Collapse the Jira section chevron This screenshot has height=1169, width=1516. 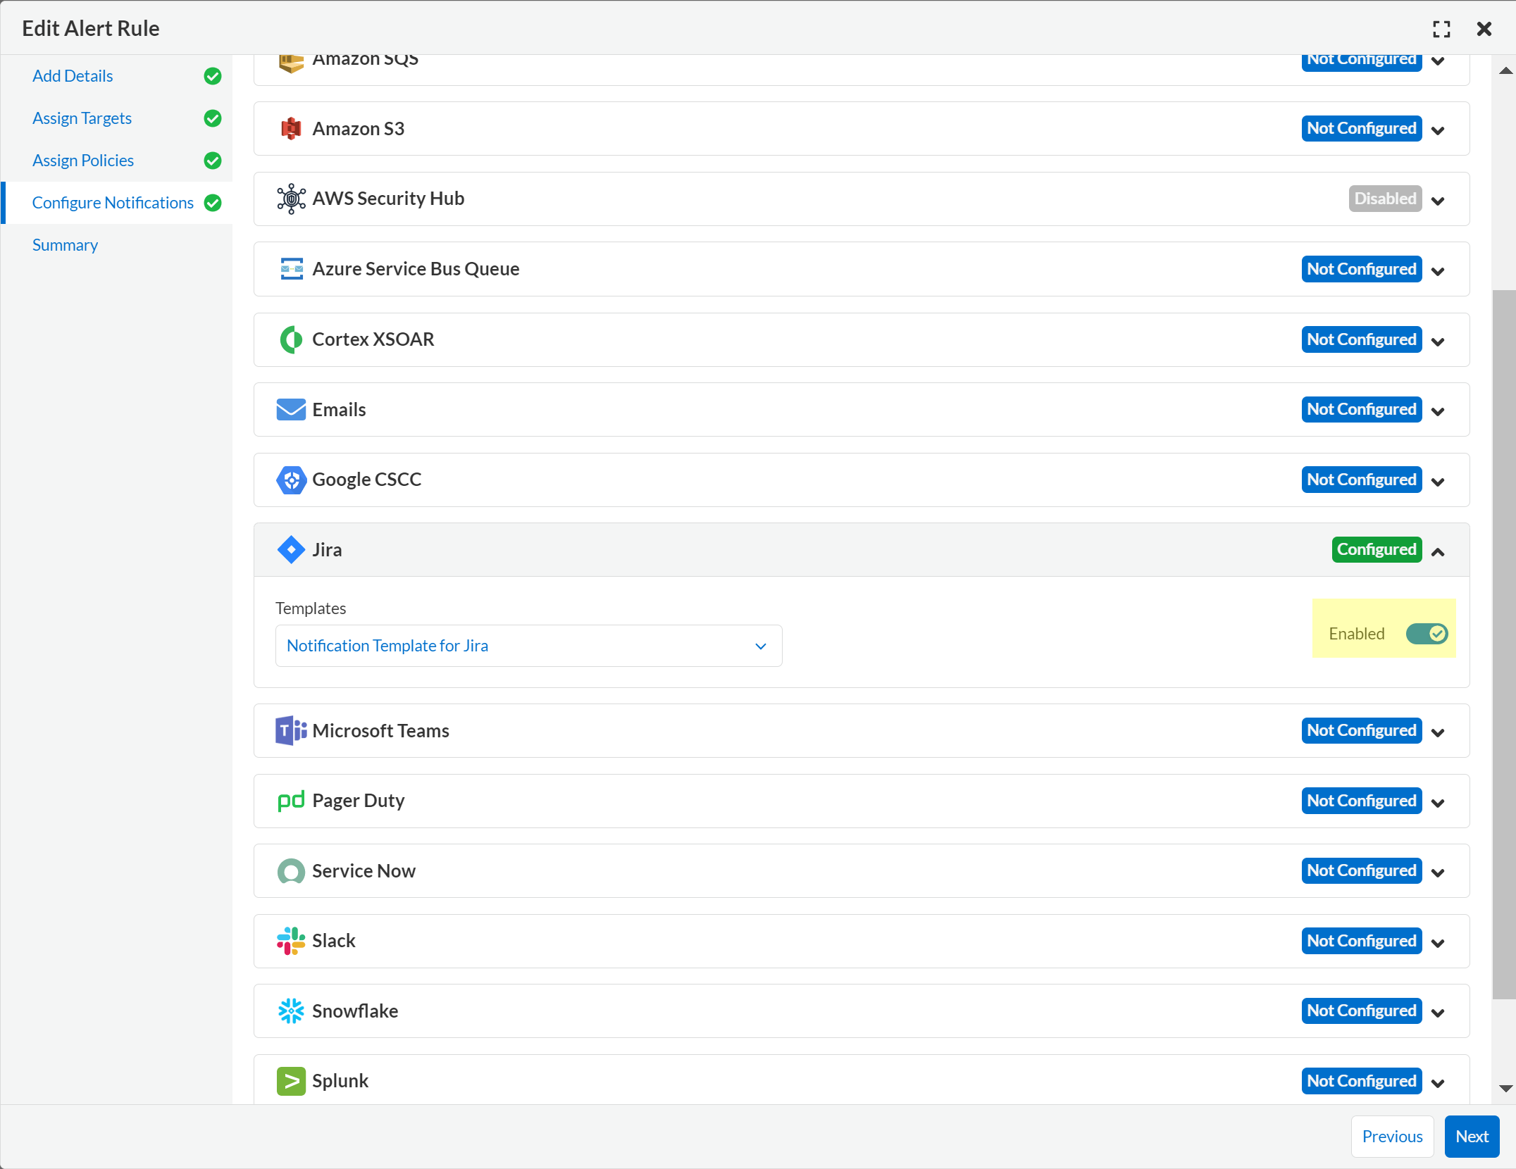point(1439,551)
